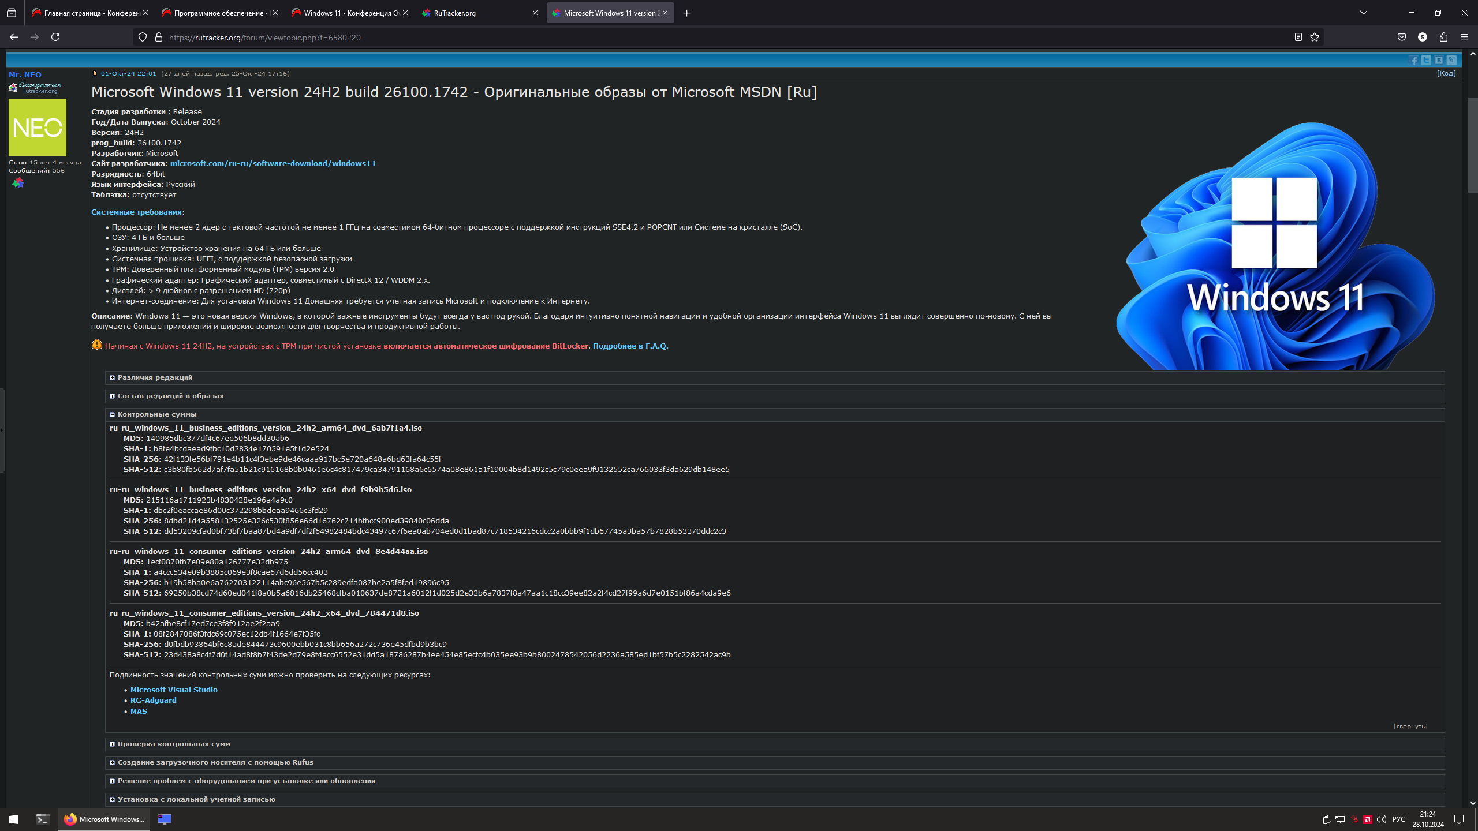
Task: Click the Firefox reload page icon
Action: pyautogui.click(x=55, y=37)
